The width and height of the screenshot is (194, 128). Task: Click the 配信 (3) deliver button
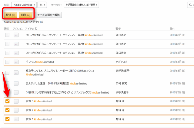11,15
